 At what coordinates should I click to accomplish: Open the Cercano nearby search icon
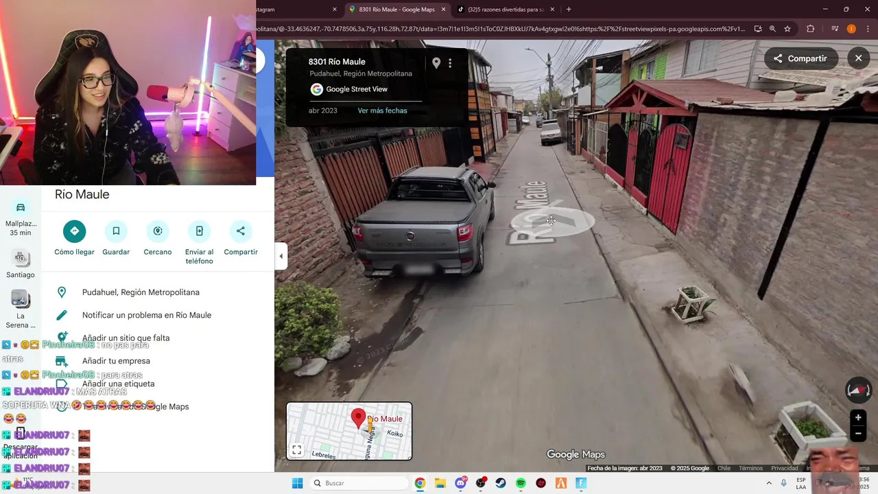[158, 231]
